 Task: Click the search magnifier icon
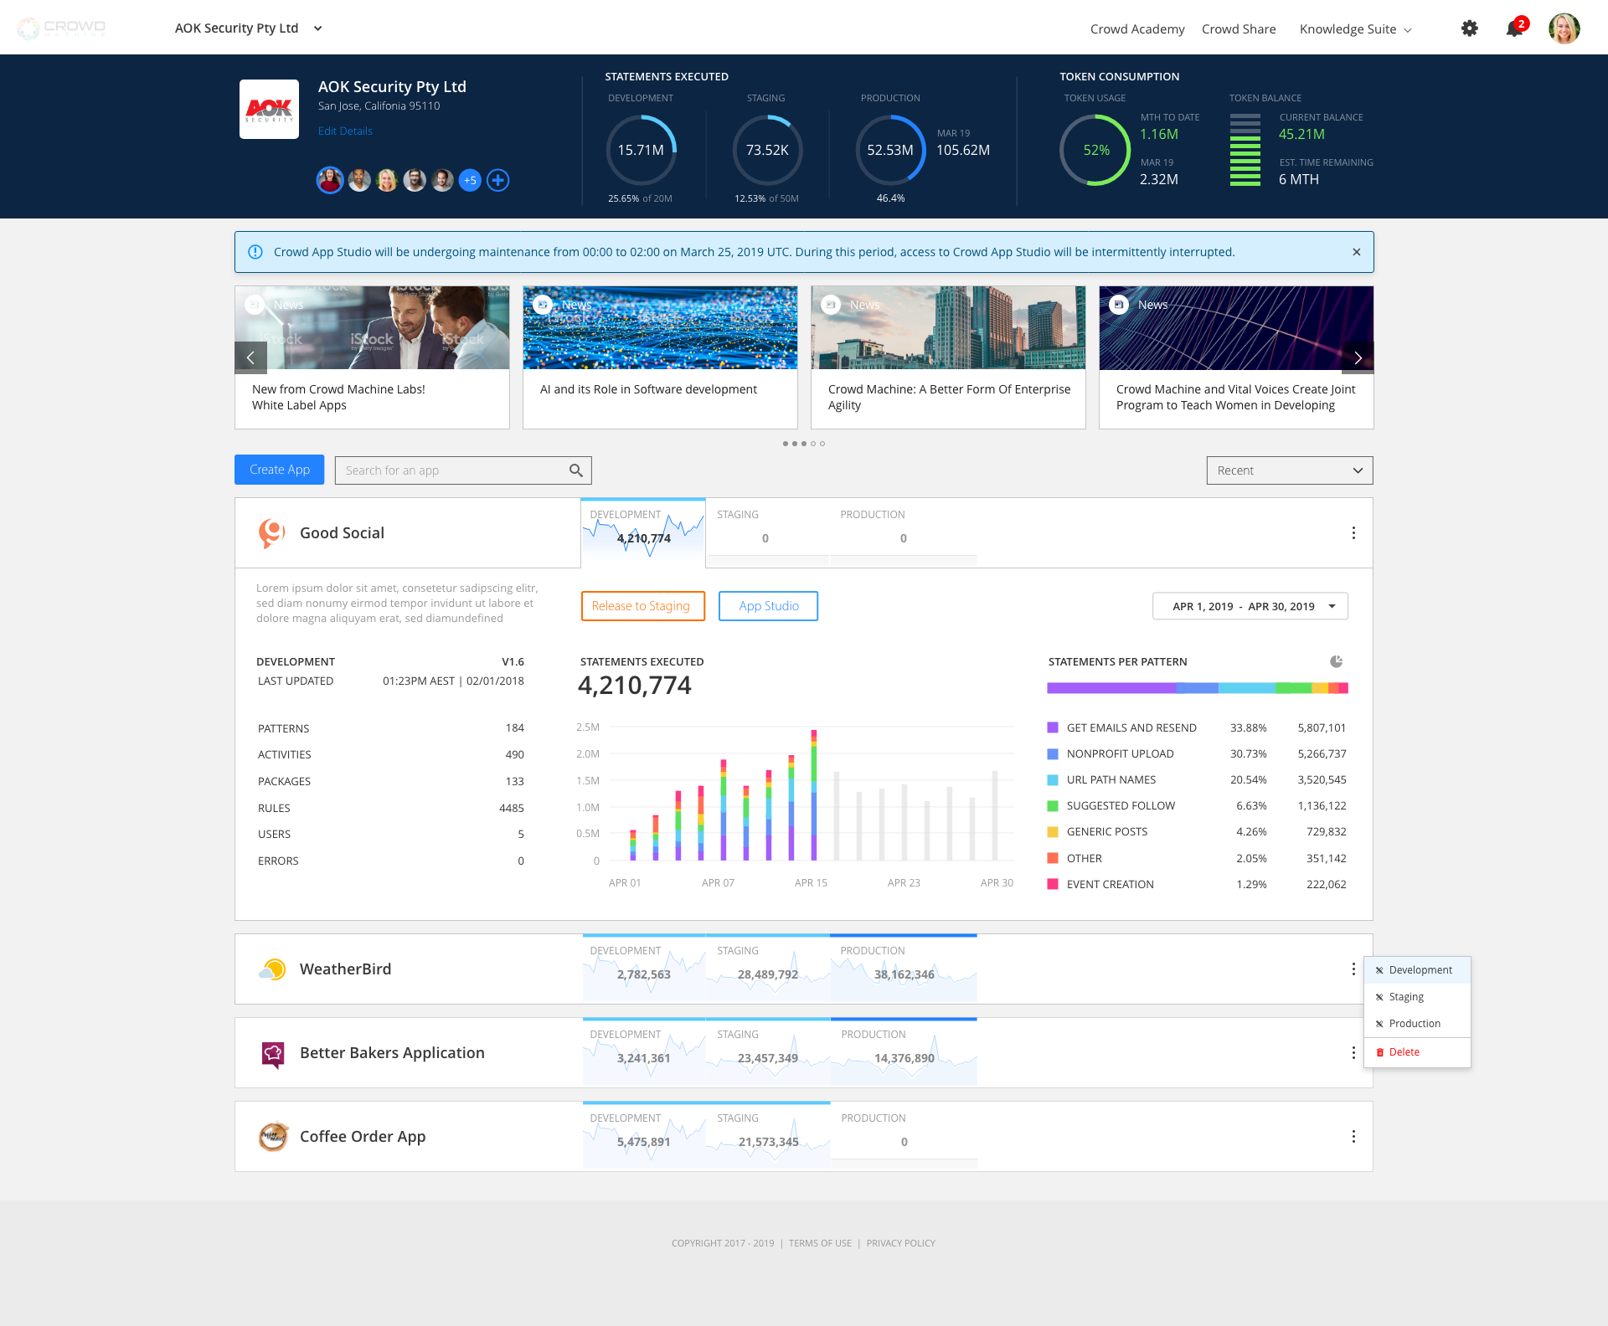coord(576,470)
